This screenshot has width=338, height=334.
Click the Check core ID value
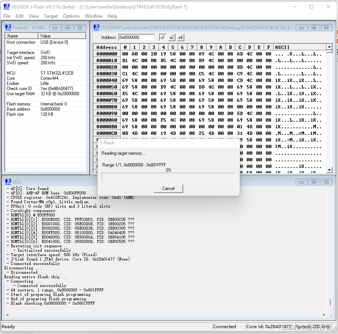(x=57, y=89)
